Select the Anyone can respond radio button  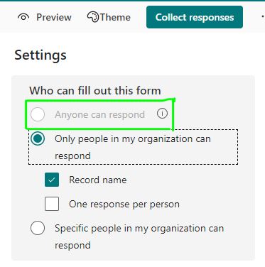(x=38, y=114)
